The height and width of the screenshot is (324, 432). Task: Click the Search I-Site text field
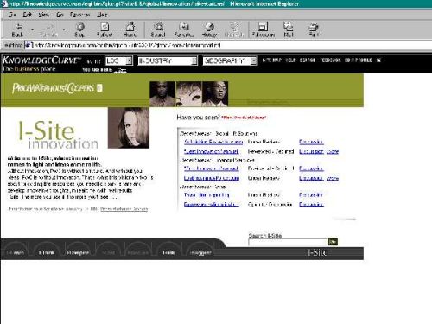tap(288, 242)
